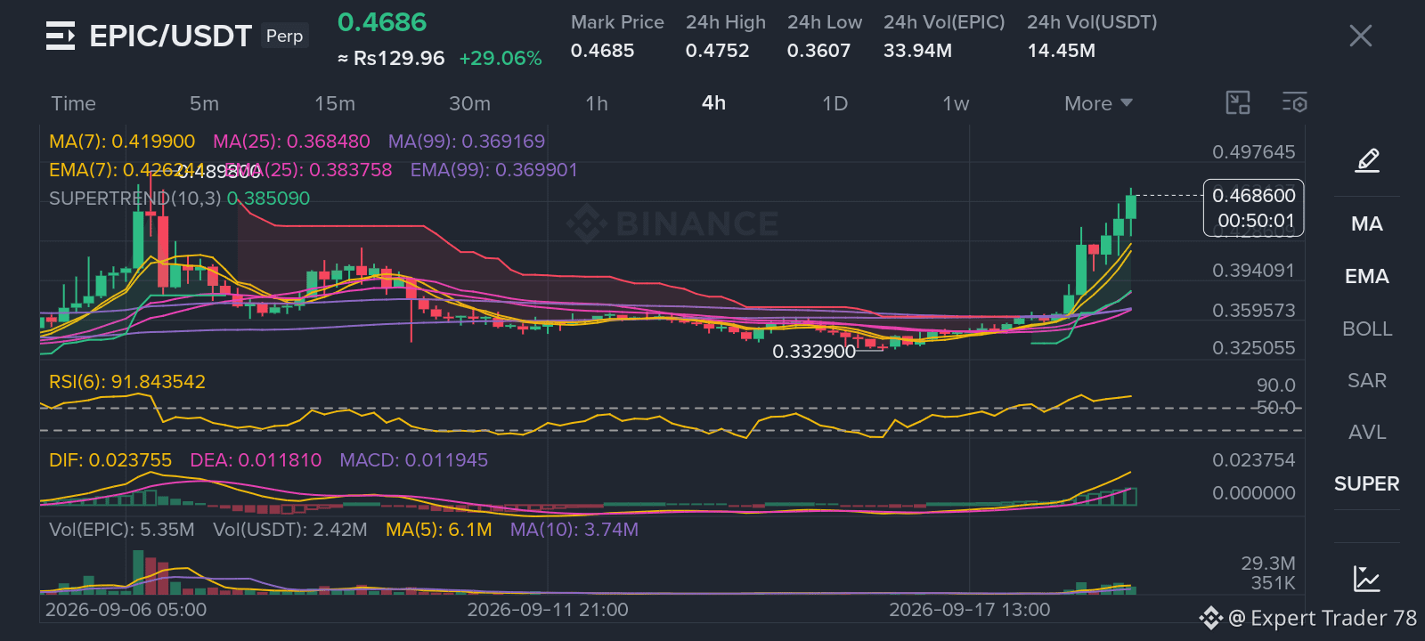
Task: Switch to the 1h timeframe tab
Action: [597, 103]
